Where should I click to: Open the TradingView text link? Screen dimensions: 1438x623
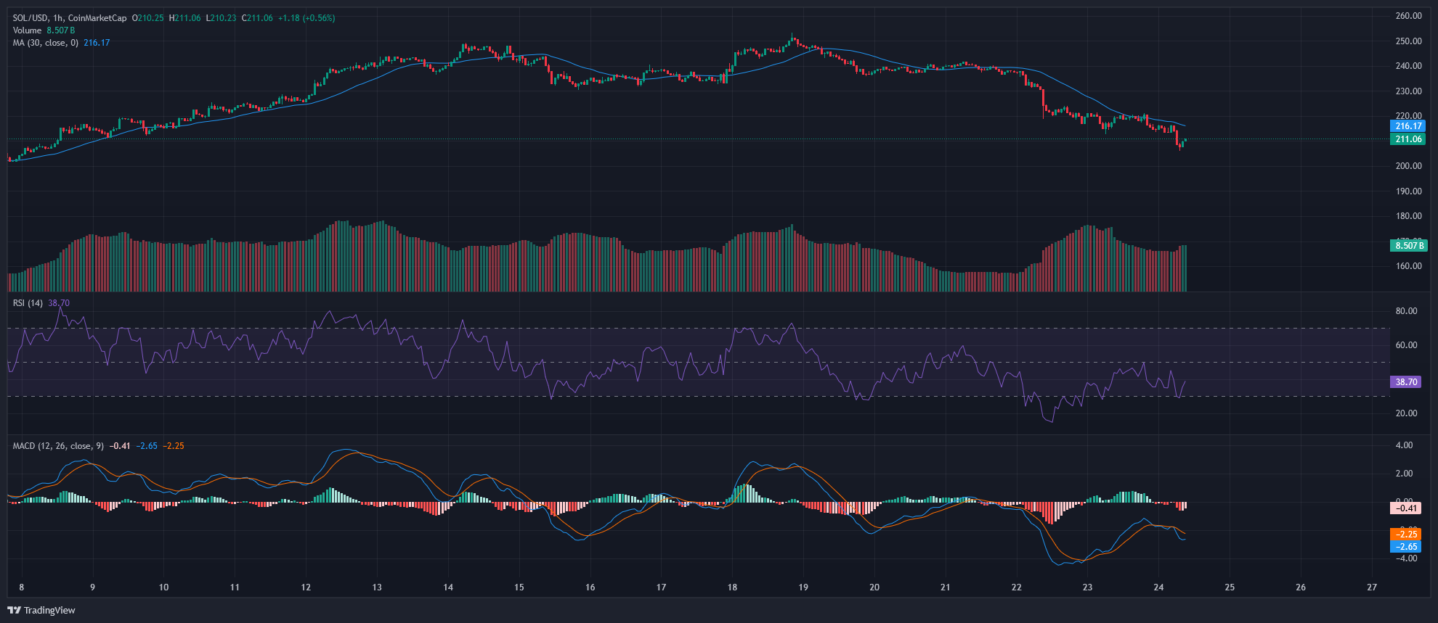49,610
